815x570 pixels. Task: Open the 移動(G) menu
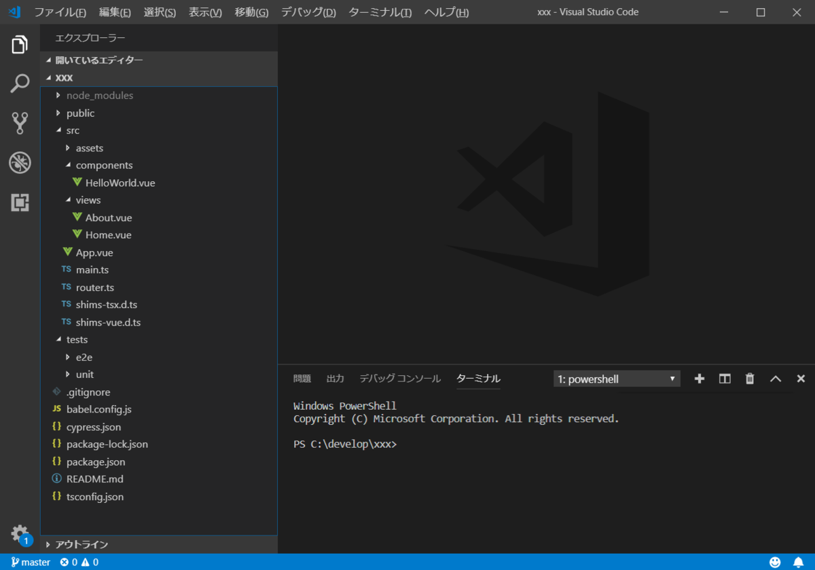[x=251, y=12]
